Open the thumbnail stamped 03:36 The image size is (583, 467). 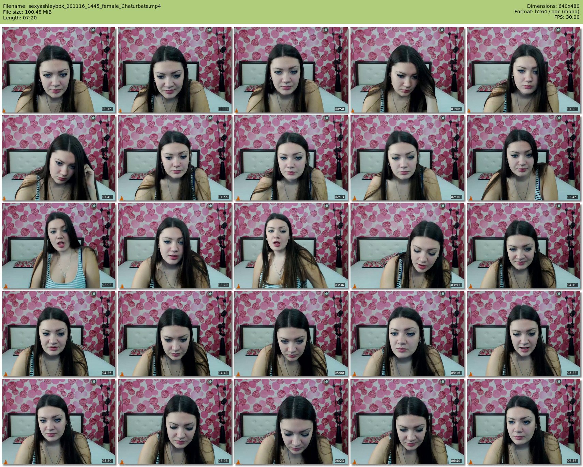[x=291, y=246]
